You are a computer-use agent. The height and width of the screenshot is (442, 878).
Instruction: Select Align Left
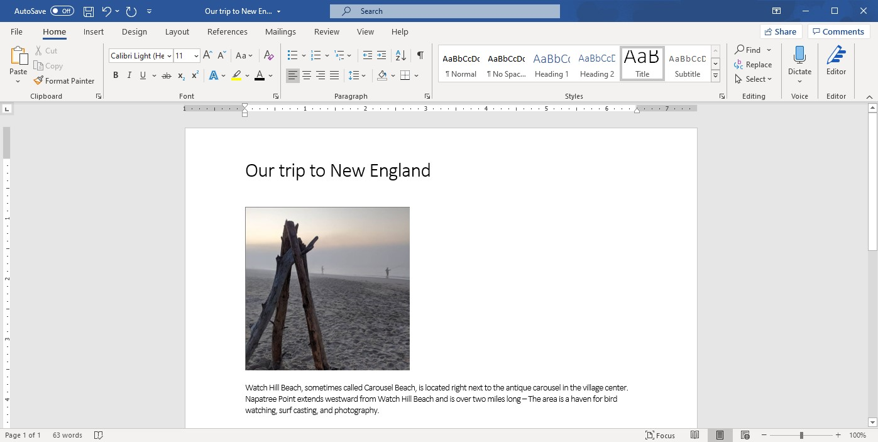coord(293,75)
